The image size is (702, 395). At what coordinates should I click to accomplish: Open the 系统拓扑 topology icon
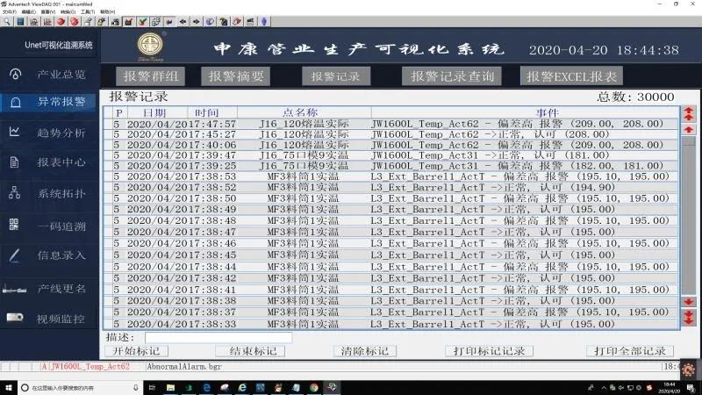coord(15,193)
